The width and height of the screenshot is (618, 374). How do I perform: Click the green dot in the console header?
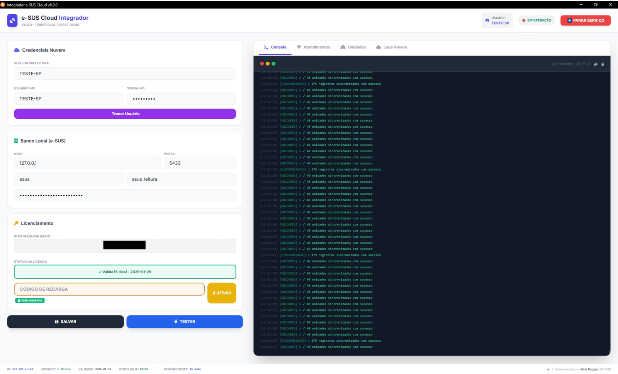pos(273,64)
